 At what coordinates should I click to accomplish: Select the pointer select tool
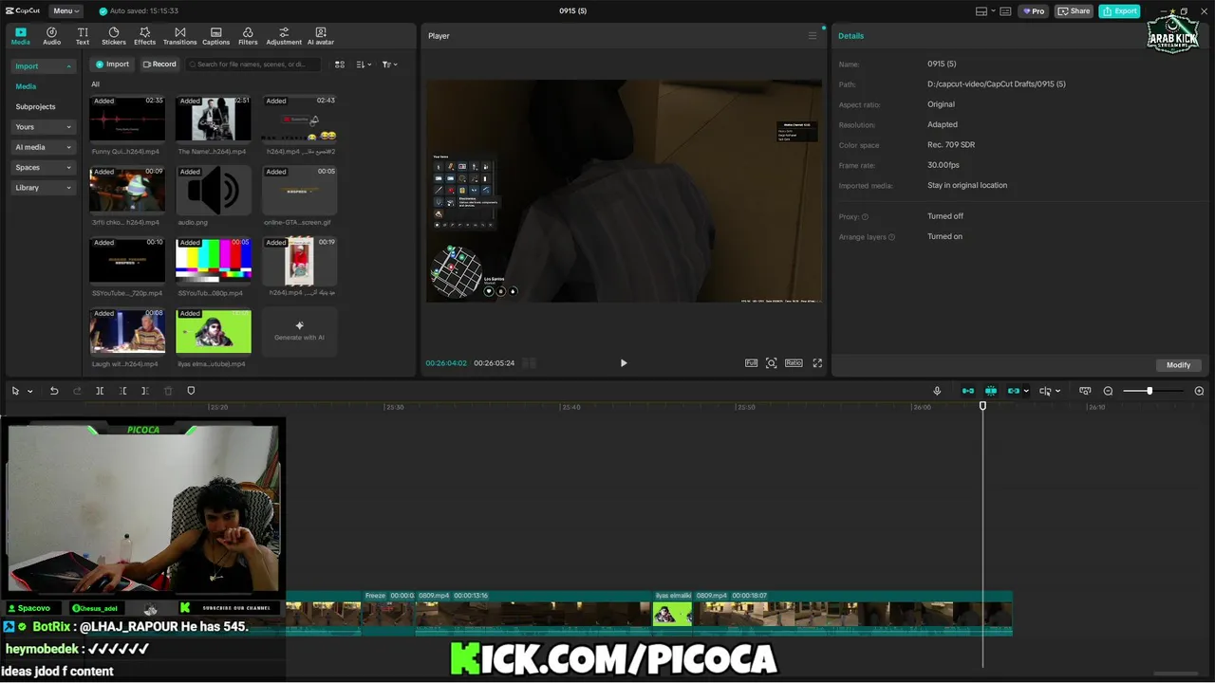16,391
